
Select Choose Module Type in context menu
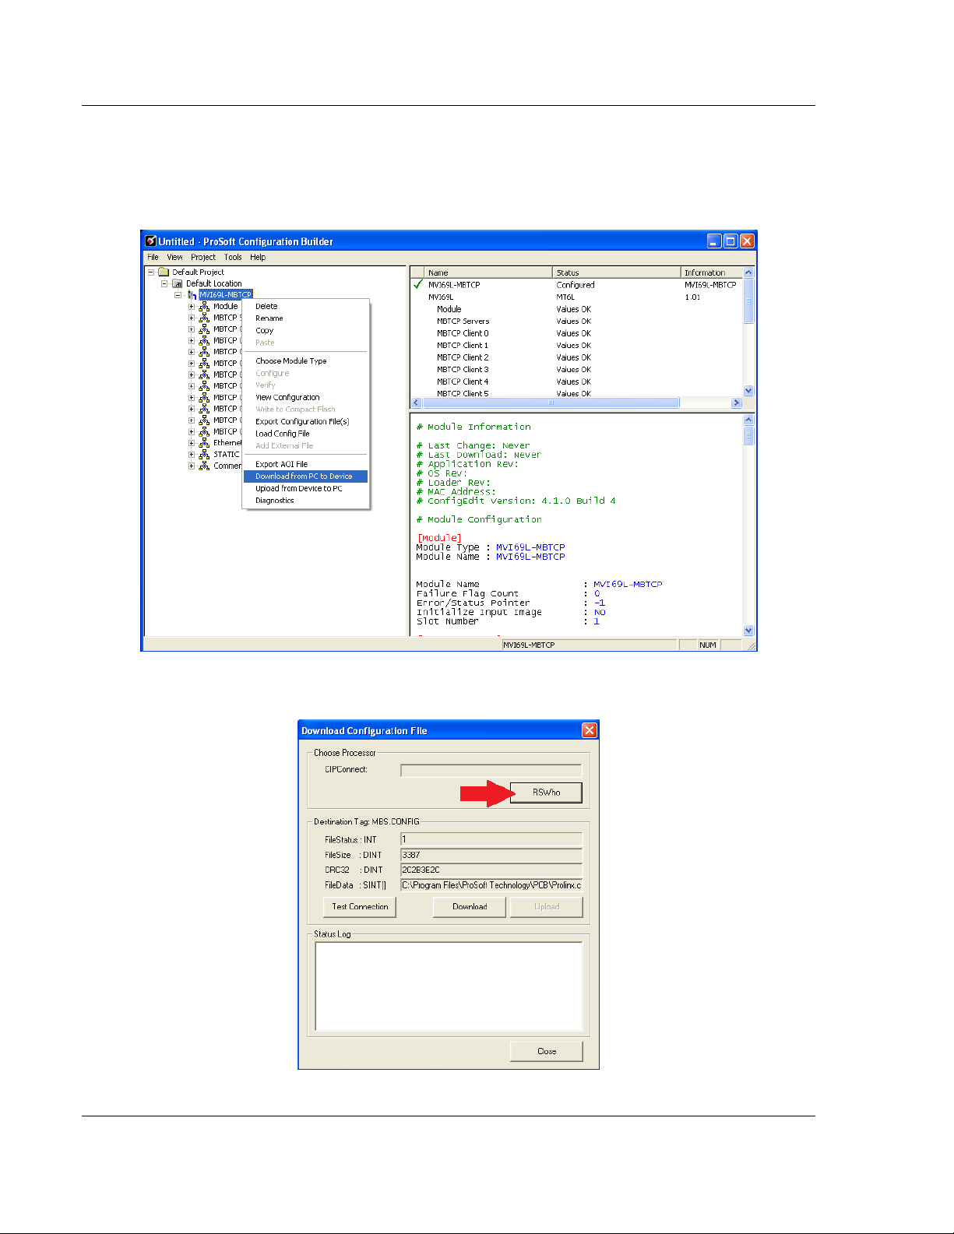coord(305,361)
